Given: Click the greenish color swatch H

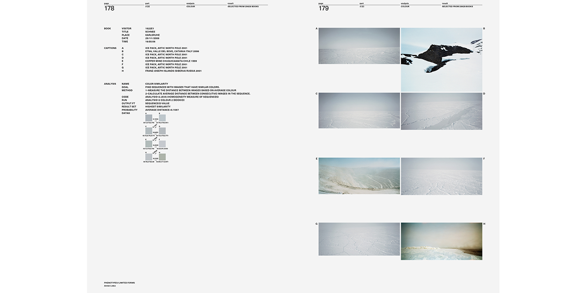Looking at the screenshot, I should tap(163, 157).
